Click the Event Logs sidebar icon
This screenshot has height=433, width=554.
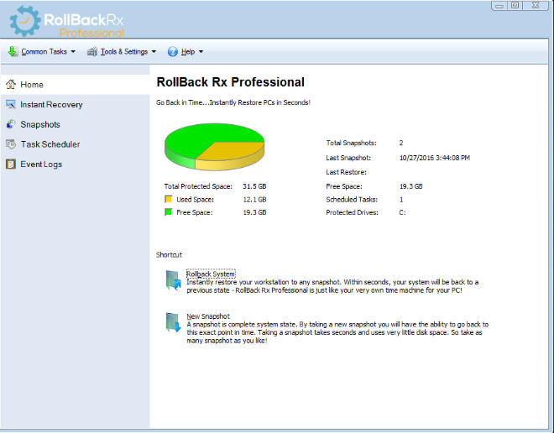(11, 164)
